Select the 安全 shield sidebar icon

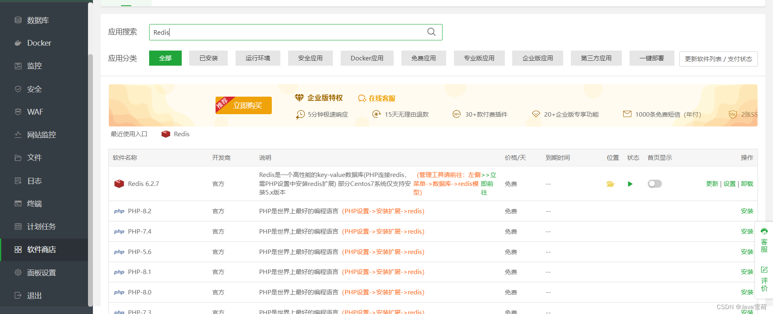tap(18, 89)
